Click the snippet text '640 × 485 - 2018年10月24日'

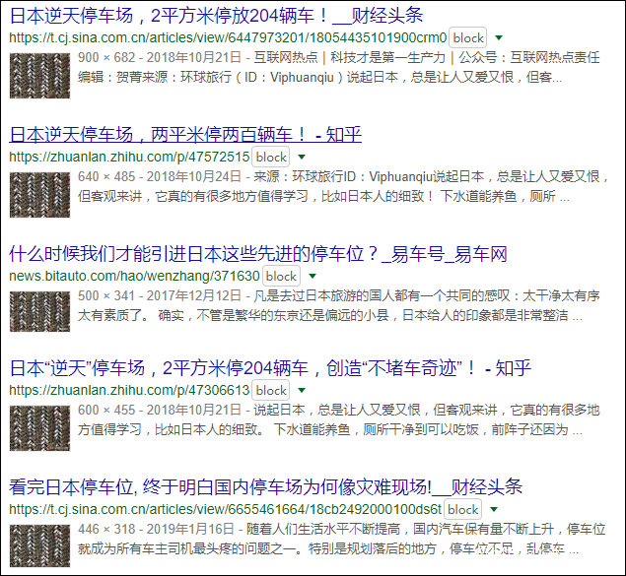click(x=160, y=176)
